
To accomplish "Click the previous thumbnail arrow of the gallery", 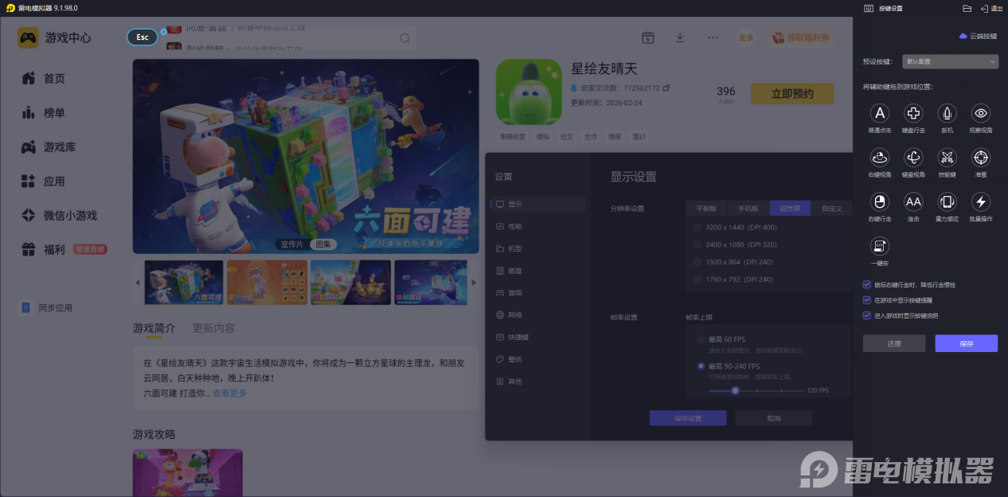I will point(137,283).
